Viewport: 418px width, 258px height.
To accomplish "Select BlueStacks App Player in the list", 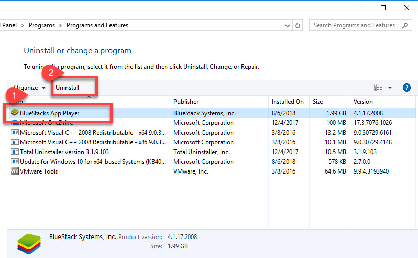I will (50, 113).
